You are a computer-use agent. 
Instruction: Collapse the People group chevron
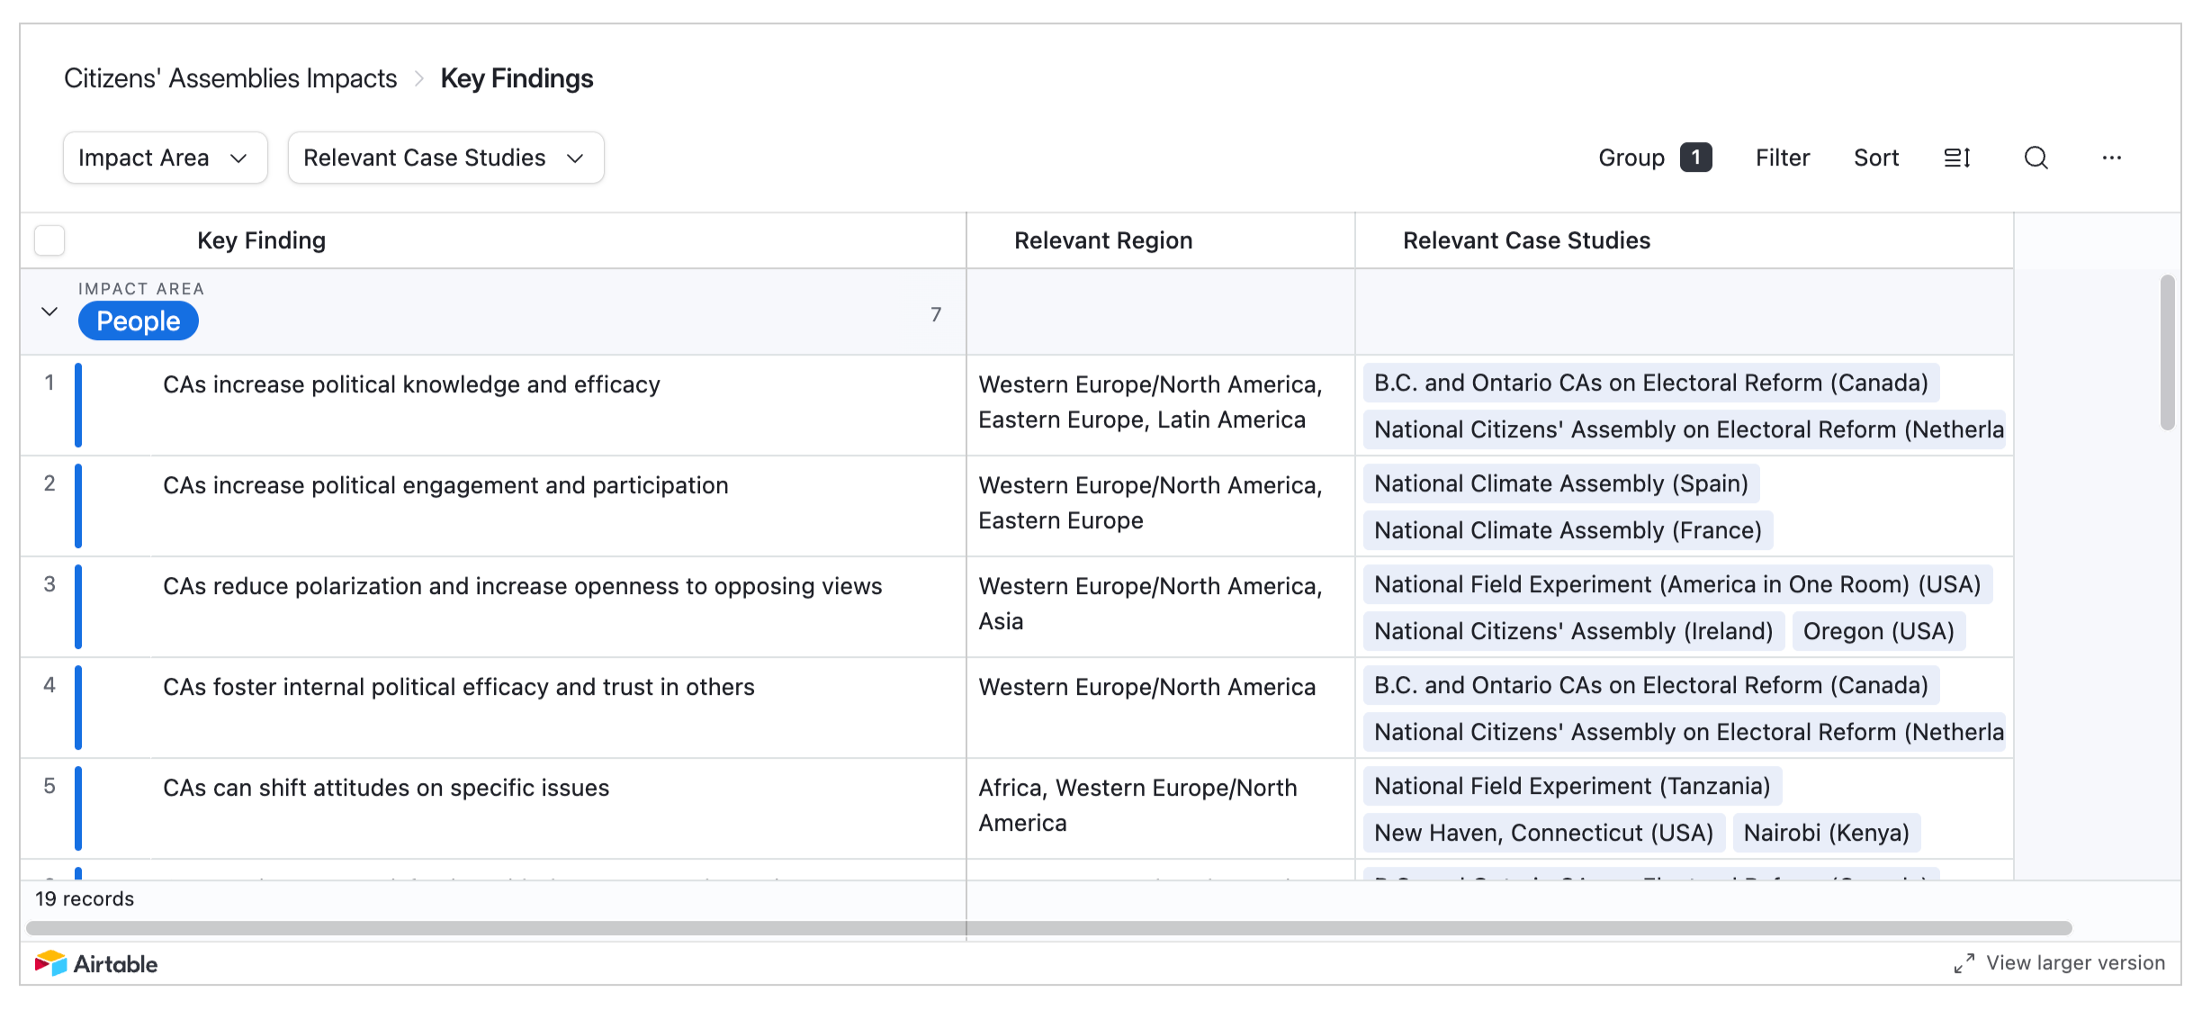pyautogui.click(x=49, y=311)
